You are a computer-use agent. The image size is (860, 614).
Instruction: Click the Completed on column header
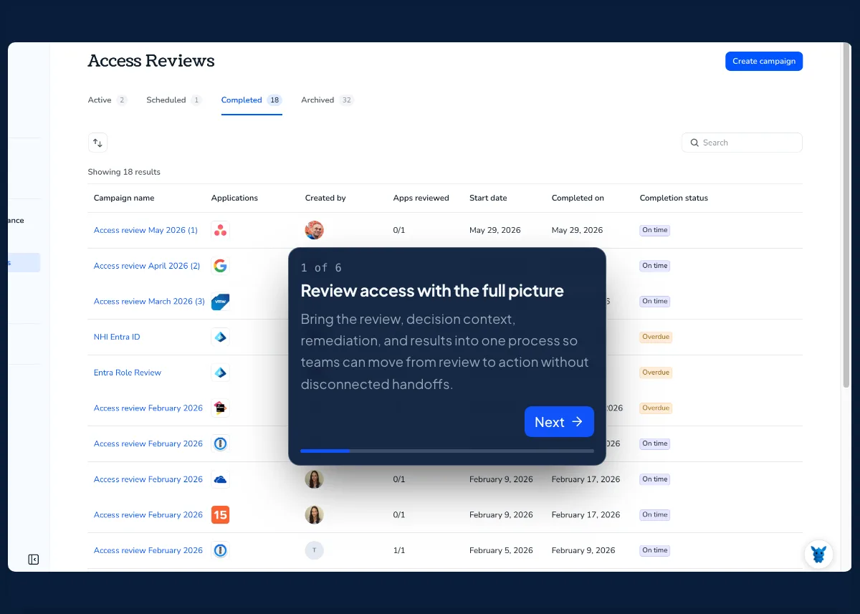coord(578,198)
